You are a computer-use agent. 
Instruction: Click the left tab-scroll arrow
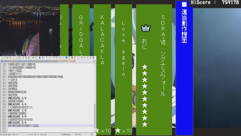(x=93, y=61)
